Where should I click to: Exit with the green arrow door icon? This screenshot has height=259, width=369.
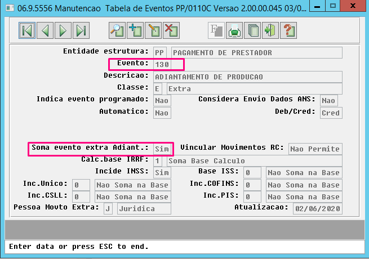tap(270, 30)
